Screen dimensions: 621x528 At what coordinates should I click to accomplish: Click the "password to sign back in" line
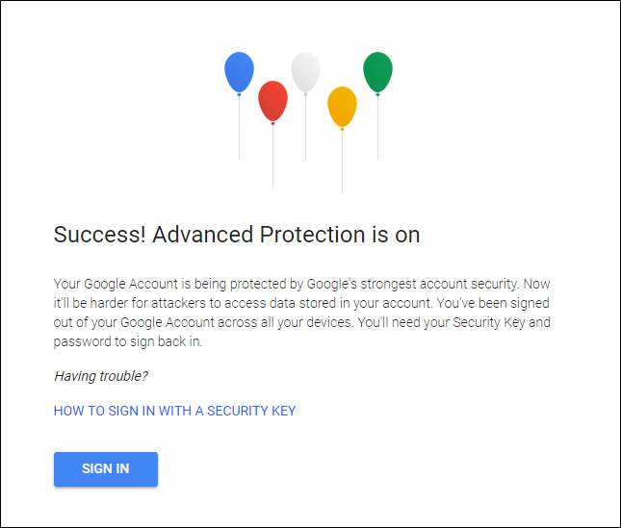click(126, 341)
